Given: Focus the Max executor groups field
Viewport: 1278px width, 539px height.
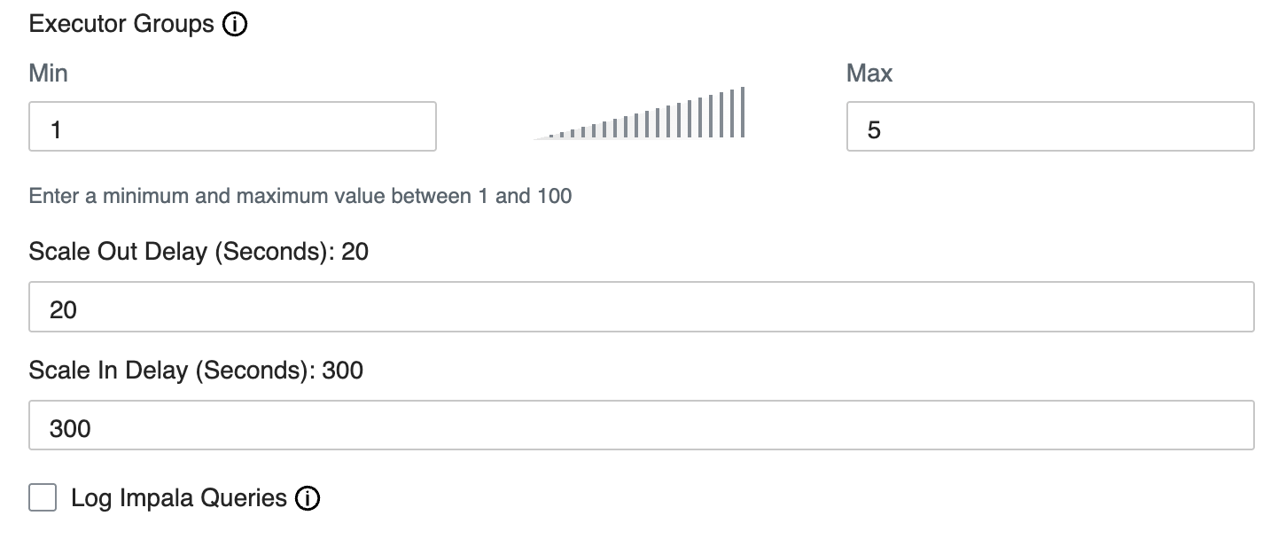Looking at the screenshot, I should [x=1050, y=127].
